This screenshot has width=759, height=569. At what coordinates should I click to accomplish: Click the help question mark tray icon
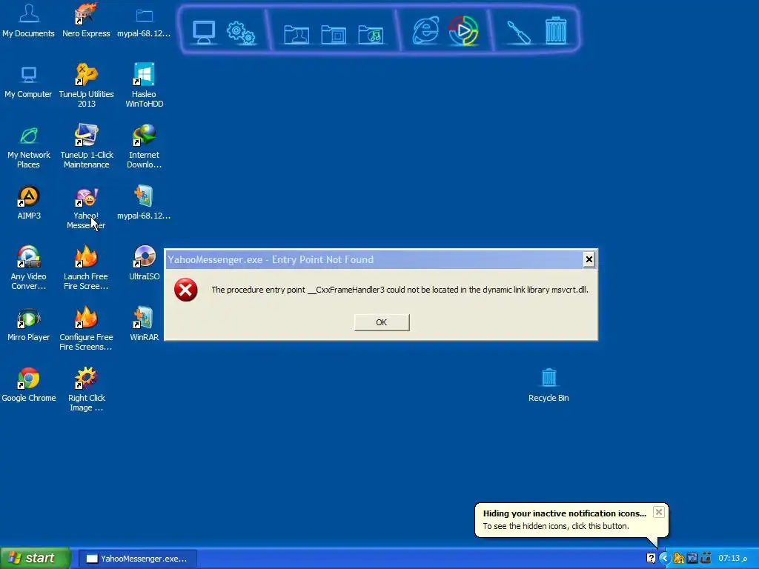(x=651, y=559)
